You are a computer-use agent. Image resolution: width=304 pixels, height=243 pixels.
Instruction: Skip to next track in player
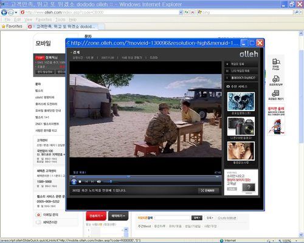92,182
